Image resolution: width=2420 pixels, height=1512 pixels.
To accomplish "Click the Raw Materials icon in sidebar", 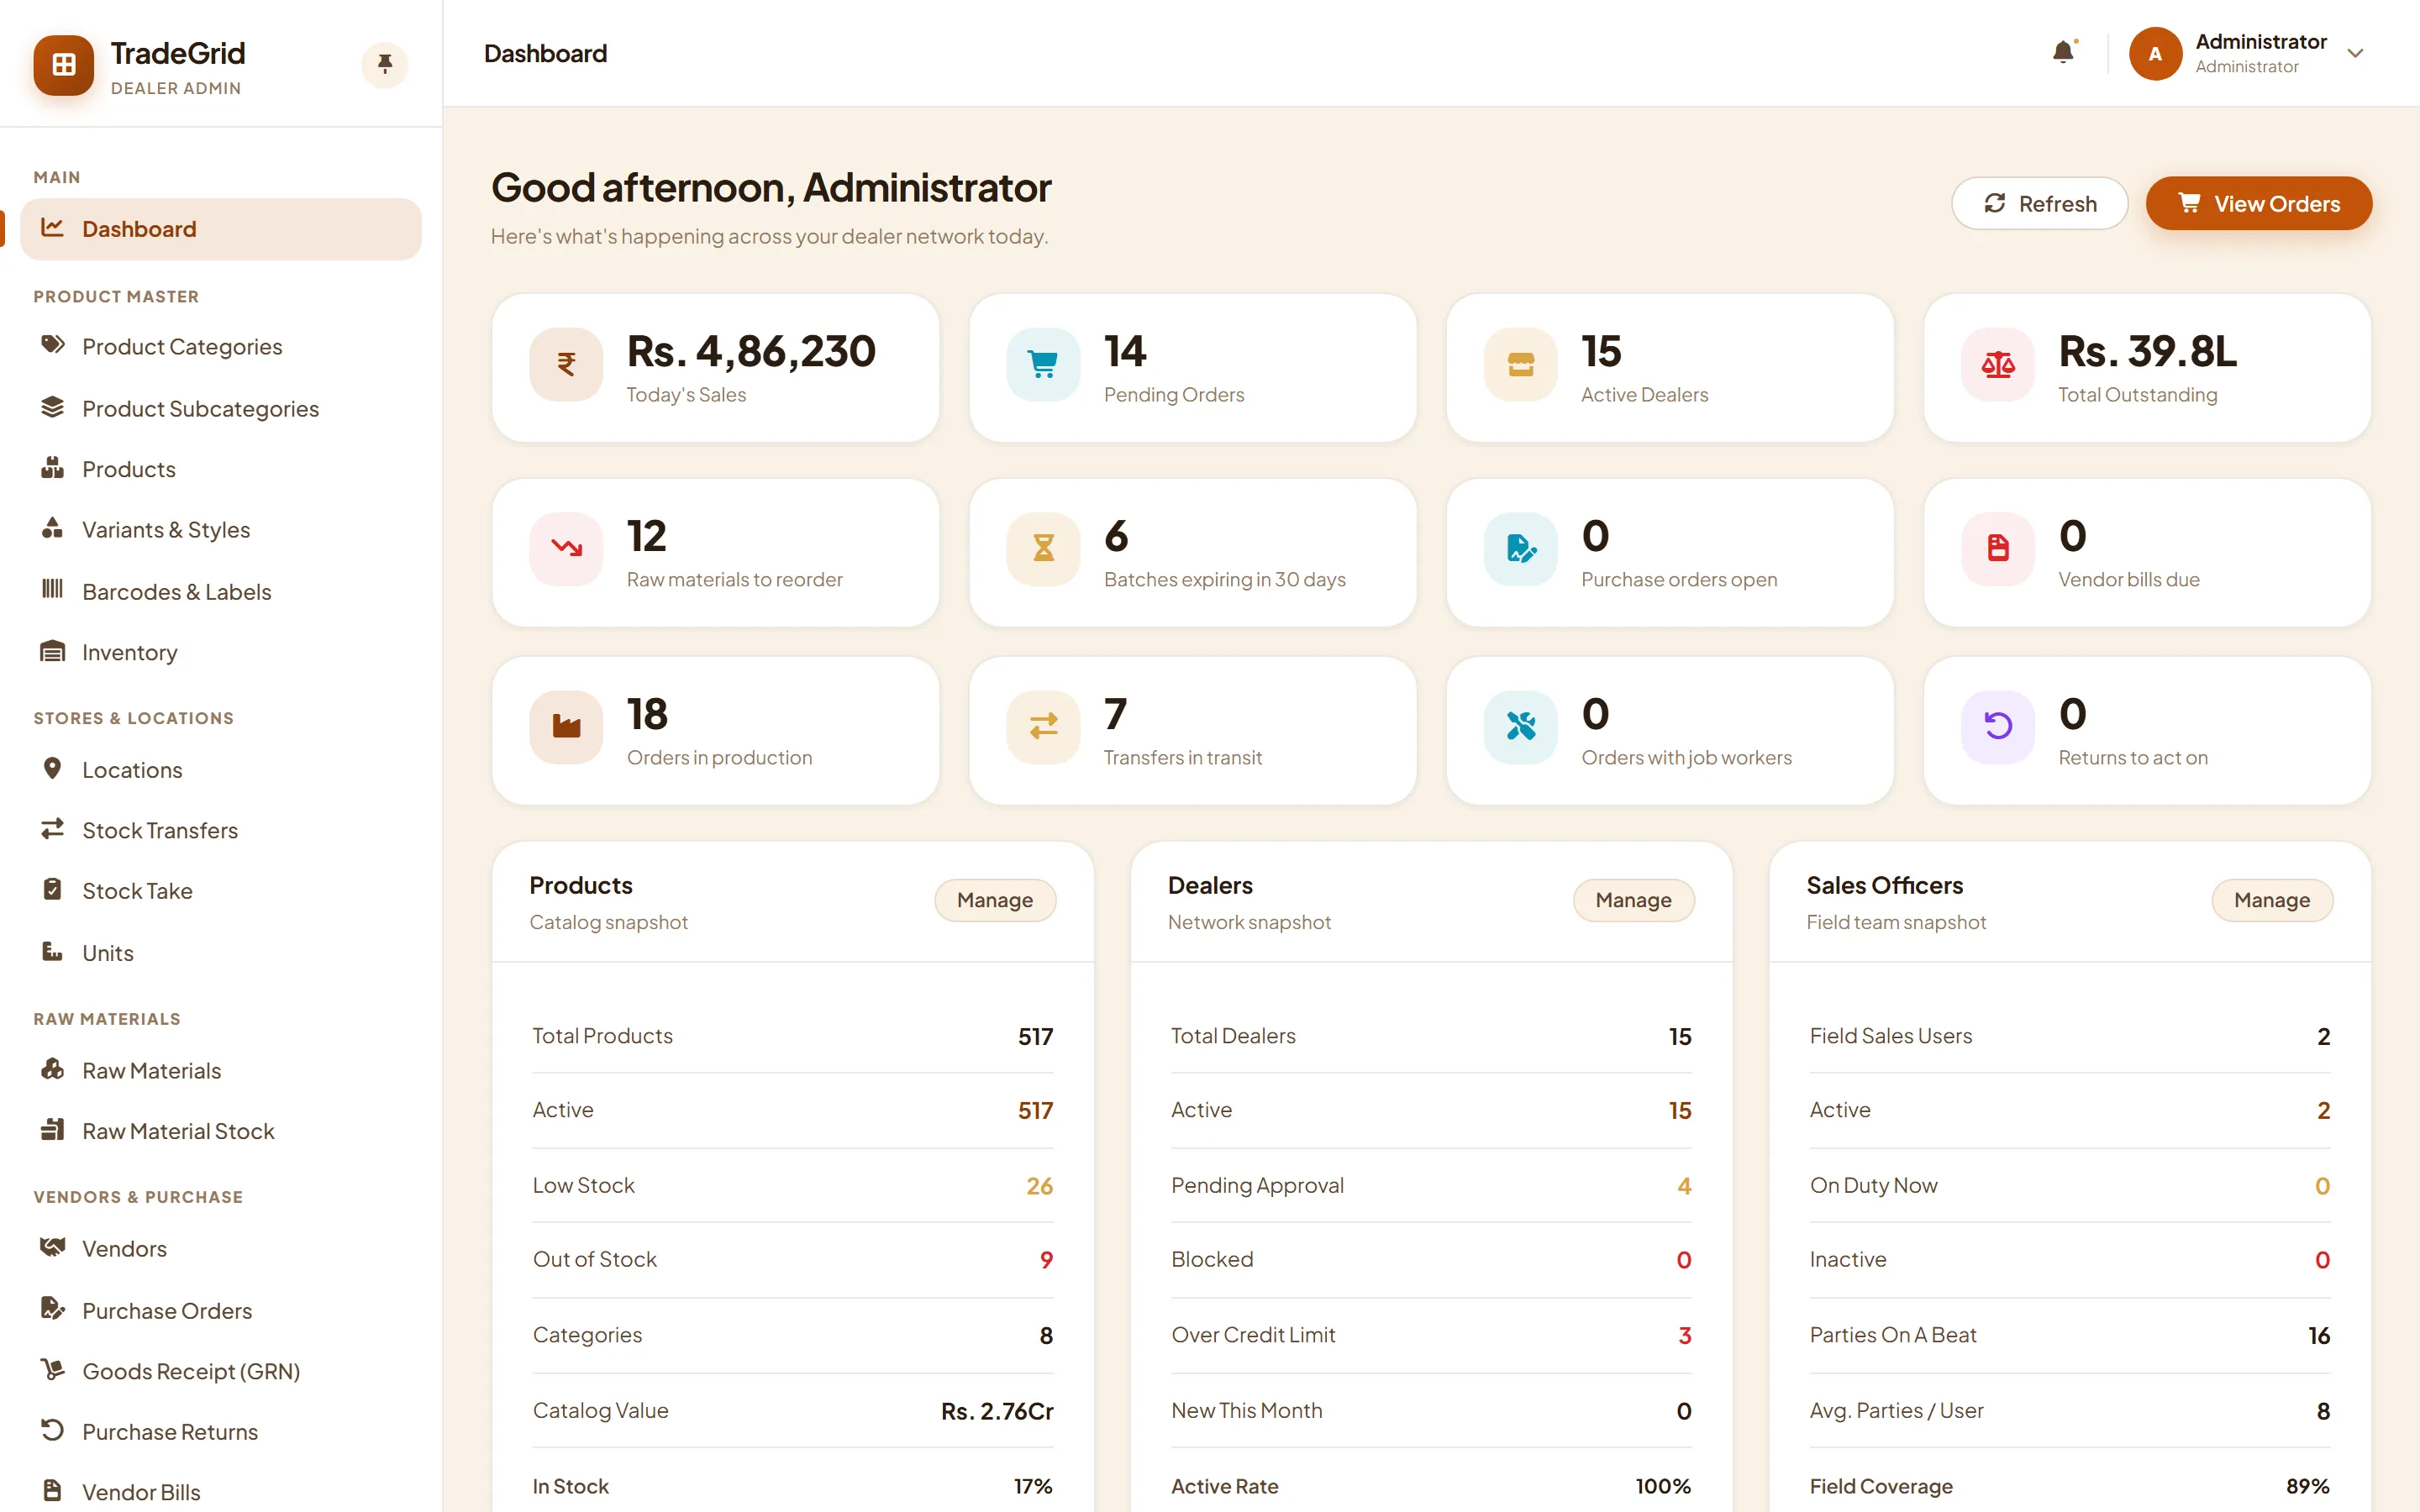I will (x=52, y=1069).
